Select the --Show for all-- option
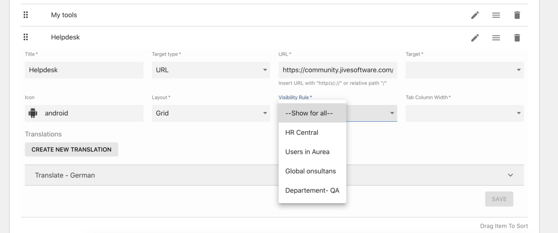Image resolution: width=558 pixels, height=233 pixels. pos(312,113)
